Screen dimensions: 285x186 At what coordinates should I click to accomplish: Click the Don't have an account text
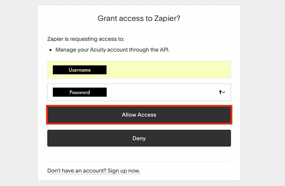(77, 171)
